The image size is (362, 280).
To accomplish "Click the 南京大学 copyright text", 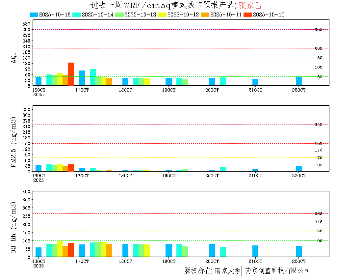I will (228, 271).
